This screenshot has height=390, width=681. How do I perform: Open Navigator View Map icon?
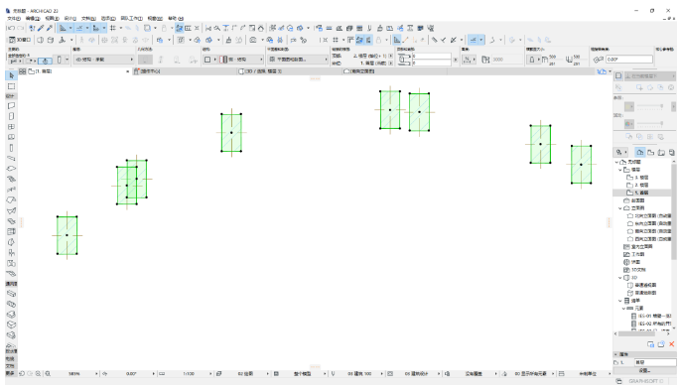click(650, 153)
